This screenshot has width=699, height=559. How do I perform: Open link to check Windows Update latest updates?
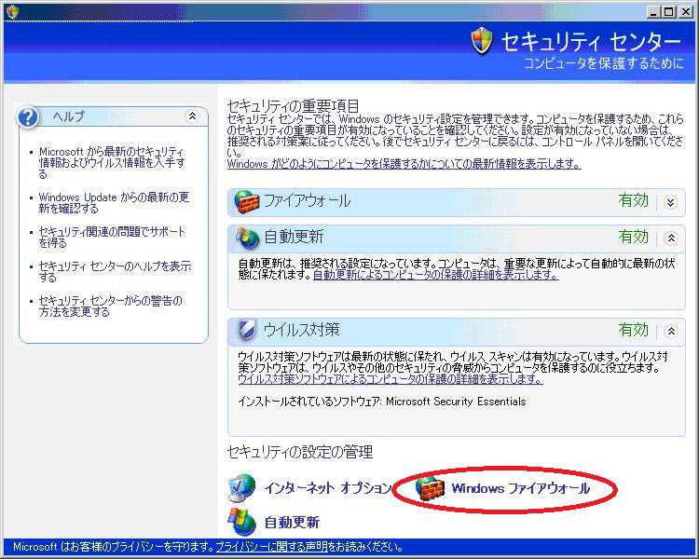pyautogui.click(x=114, y=203)
